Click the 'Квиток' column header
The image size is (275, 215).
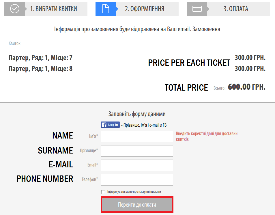tap(14, 43)
